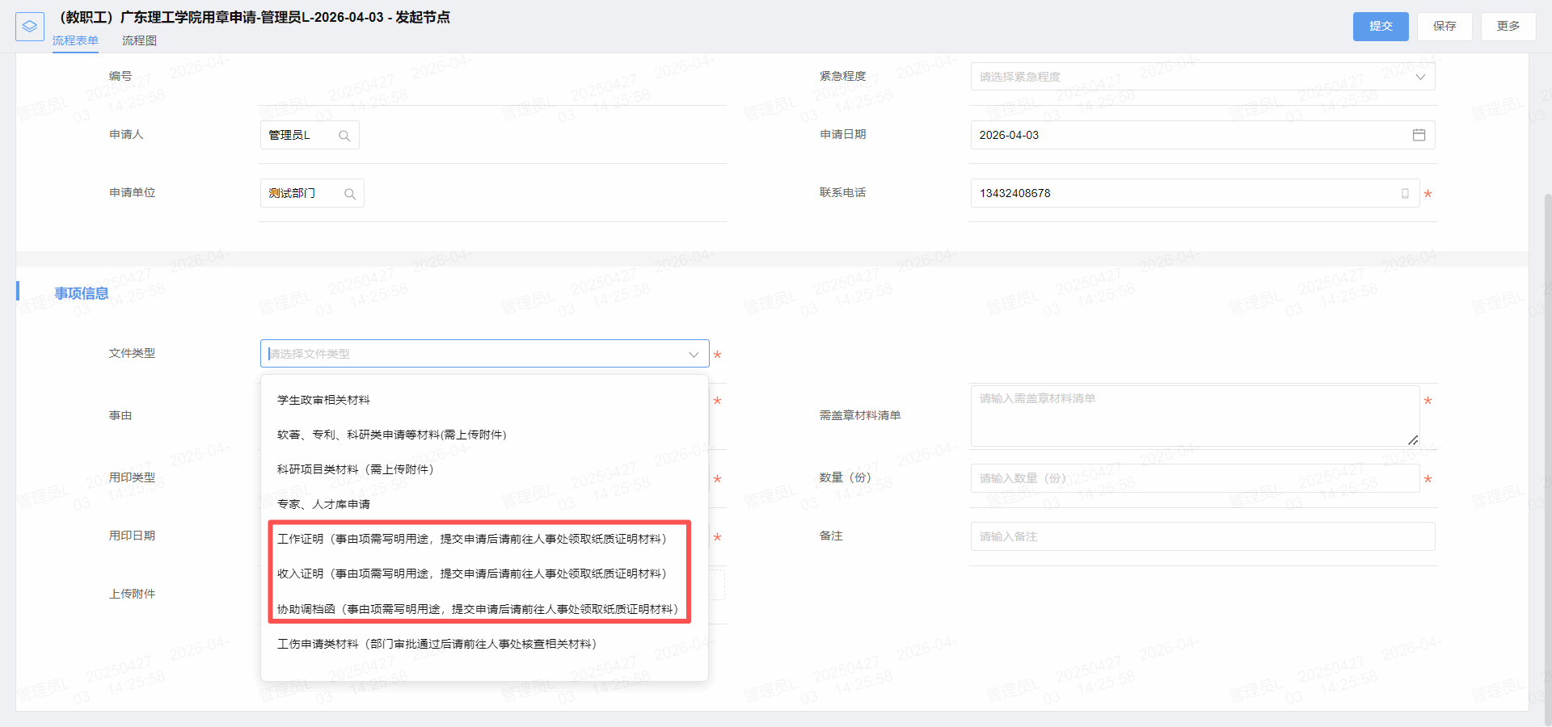This screenshot has height=727, width=1552.
Task: Click the workflow layers icon in header
Action: point(30,27)
